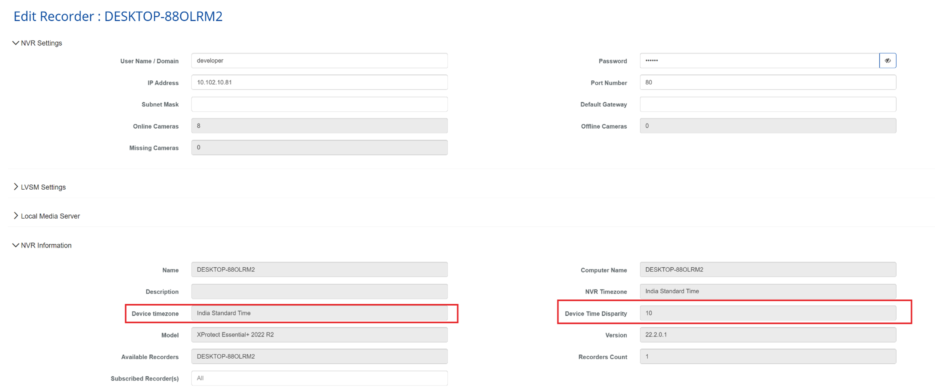Image resolution: width=935 pixels, height=392 pixels.
Task: Click the empty Subnet Mask field
Action: 319,104
